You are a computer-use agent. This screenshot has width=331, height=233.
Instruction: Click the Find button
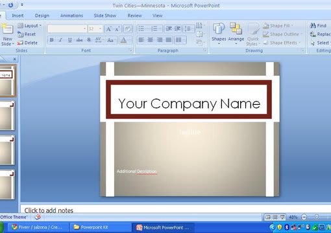coord(318,26)
